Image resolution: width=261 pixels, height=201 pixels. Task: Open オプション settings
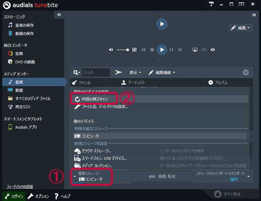pyautogui.click(x=38, y=196)
